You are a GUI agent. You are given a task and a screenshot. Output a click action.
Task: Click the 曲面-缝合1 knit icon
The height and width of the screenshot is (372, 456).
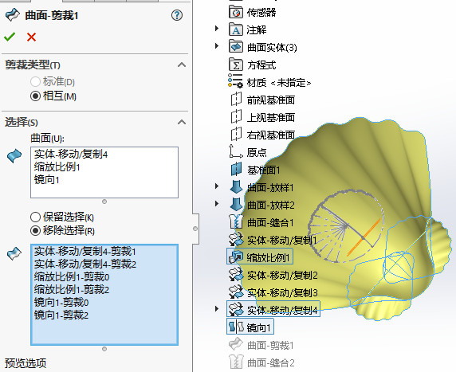point(236,222)
